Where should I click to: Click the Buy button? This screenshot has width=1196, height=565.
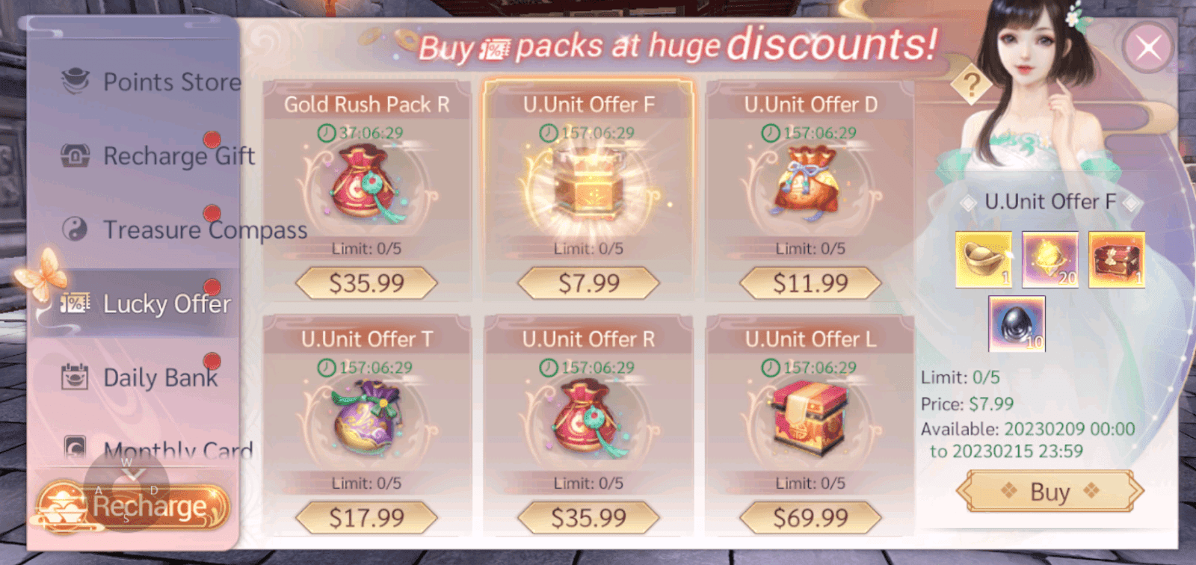pyautogui.click(x=1049, y=492)
